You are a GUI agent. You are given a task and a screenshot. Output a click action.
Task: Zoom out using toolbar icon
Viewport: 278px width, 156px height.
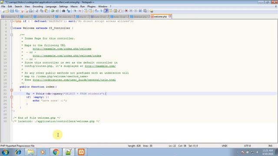click(x=79, y=11)
